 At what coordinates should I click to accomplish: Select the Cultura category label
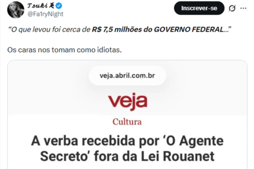point(127,122)
